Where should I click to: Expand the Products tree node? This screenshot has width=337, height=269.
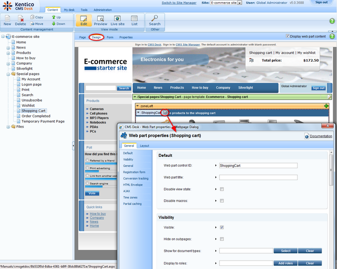click(8, 53)
